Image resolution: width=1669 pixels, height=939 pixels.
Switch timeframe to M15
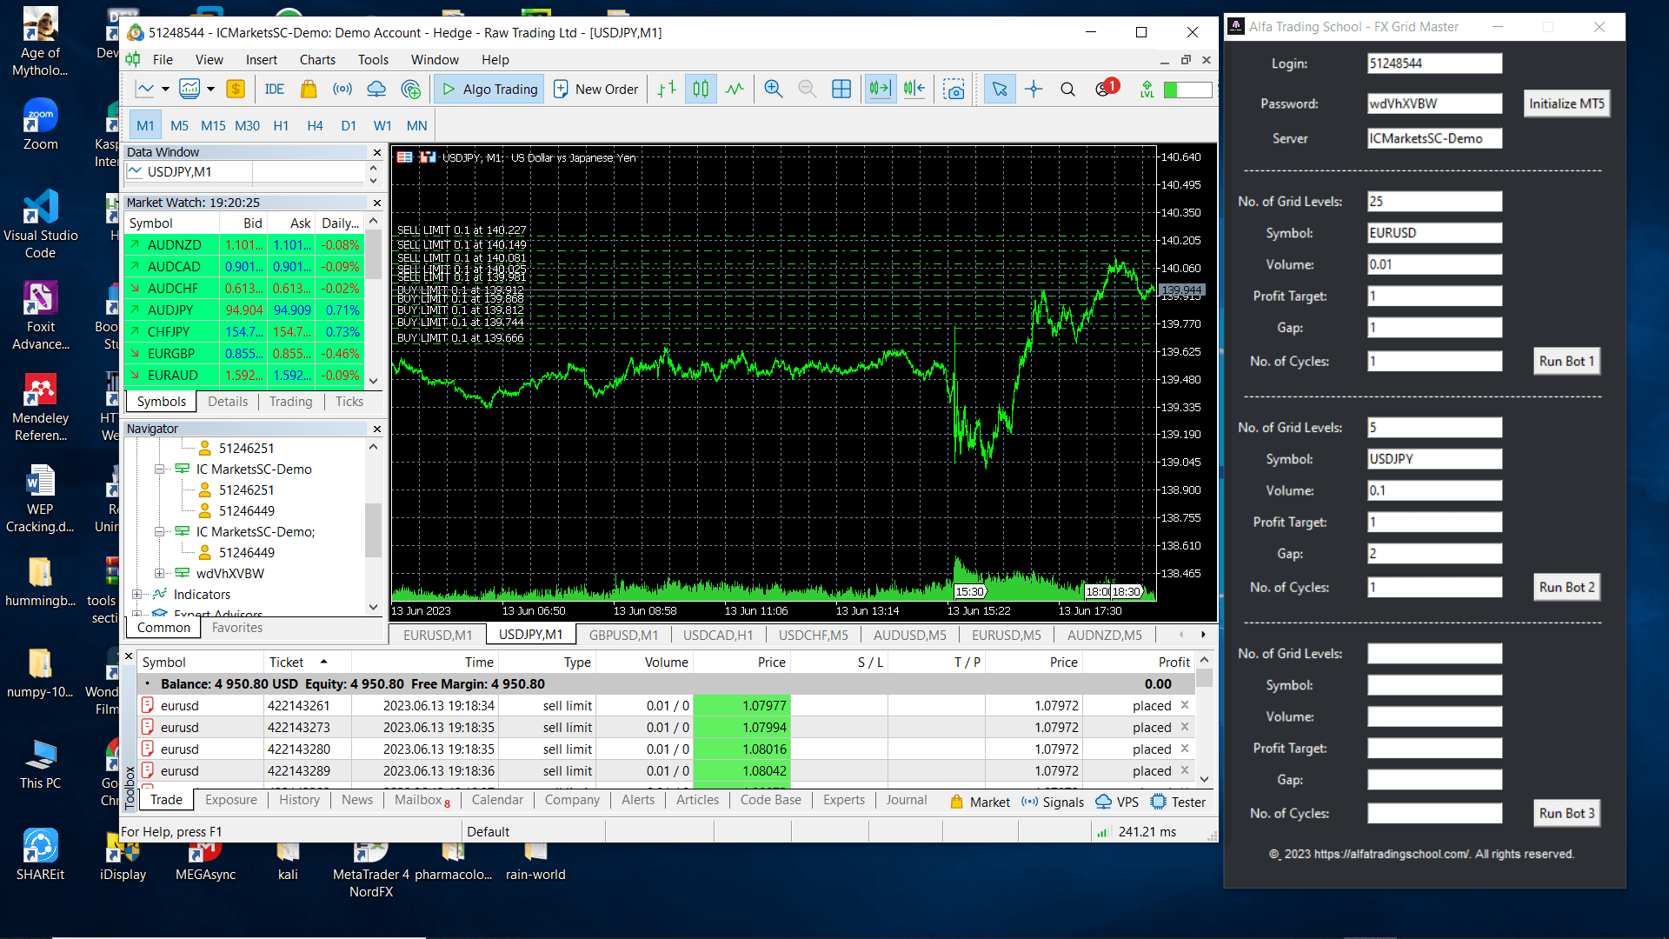(213, 125)
